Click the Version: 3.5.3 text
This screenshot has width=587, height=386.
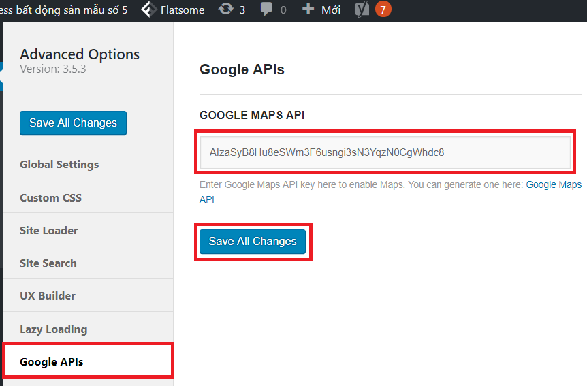point(53,69)
